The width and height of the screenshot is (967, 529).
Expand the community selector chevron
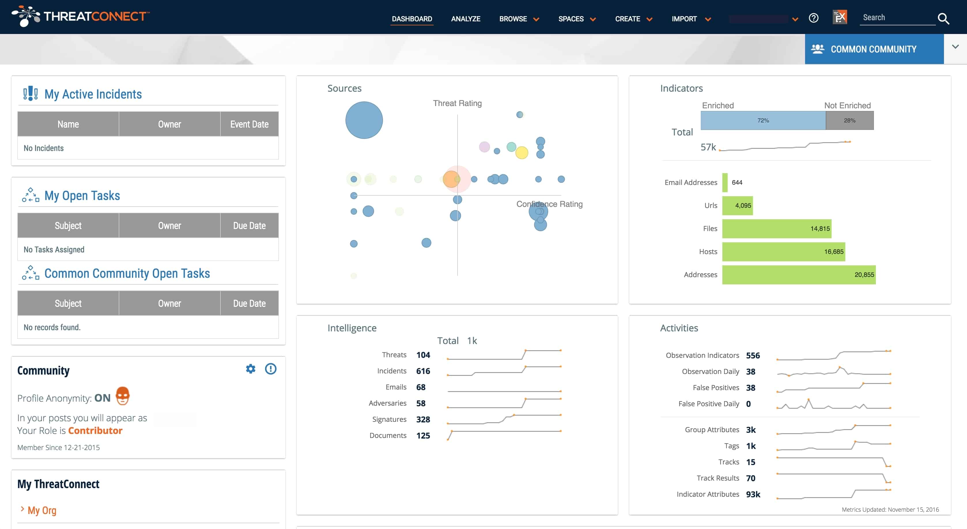(x=955, y=47)
